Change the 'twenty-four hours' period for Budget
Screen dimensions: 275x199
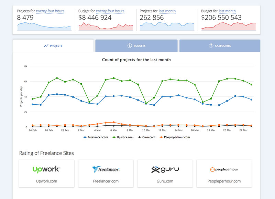(110, 11)
